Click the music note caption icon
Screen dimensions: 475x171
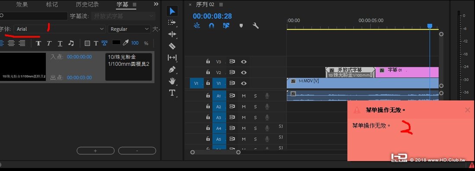coord(71,43)
